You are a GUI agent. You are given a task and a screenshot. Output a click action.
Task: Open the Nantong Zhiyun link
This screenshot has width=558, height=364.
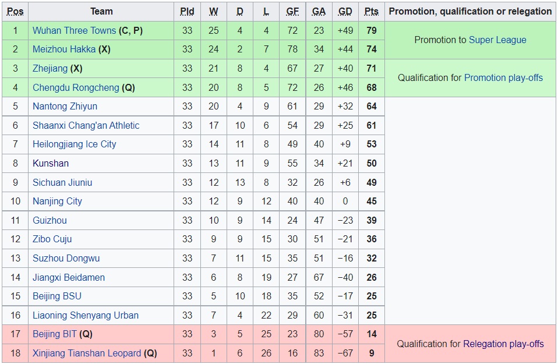click(x=65, y=107)
